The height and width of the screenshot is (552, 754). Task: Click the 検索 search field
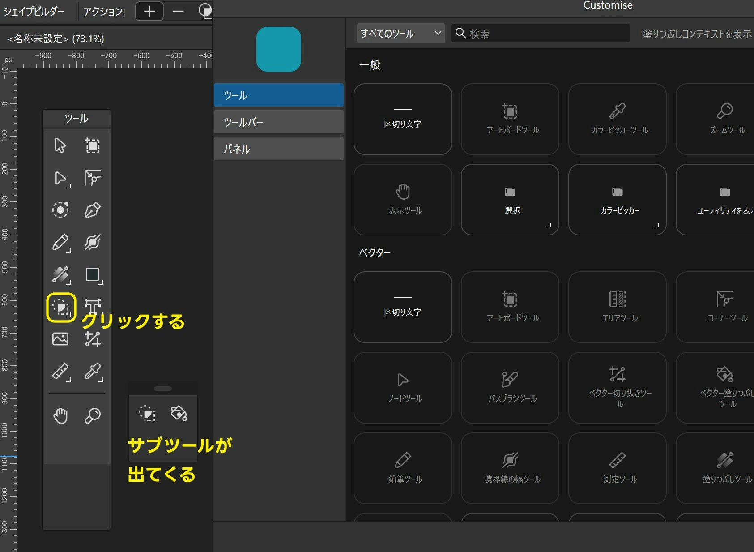tap(541, 33)
